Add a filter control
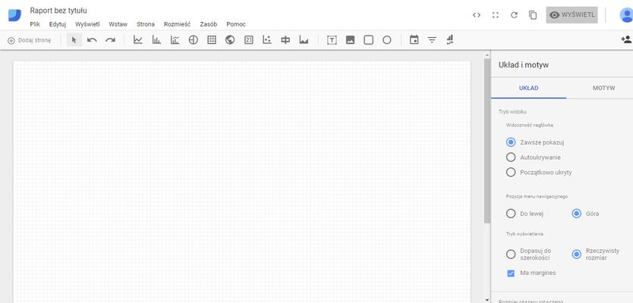The height and width of the screenshot is (303, 633). [433, 40]
